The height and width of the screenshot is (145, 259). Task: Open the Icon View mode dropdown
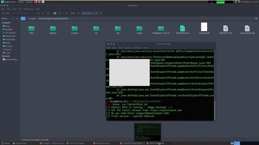click(90, 13)
